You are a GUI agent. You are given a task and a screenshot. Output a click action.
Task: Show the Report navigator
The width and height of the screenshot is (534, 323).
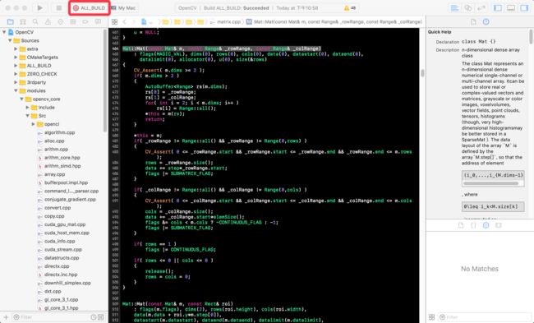tap(98, 22)
